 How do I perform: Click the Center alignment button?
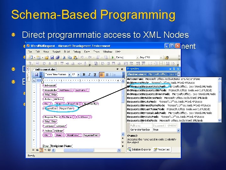click(107, 75)
